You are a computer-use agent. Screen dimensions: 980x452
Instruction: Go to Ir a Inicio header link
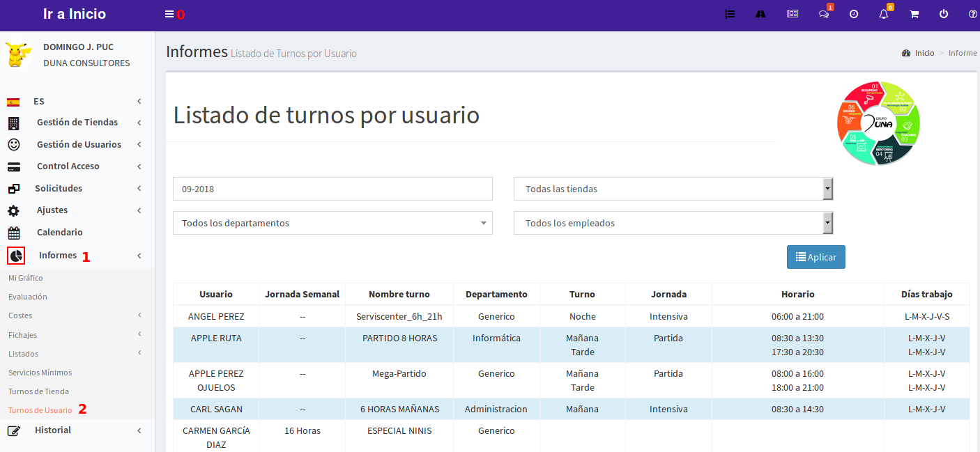[75, 14]
